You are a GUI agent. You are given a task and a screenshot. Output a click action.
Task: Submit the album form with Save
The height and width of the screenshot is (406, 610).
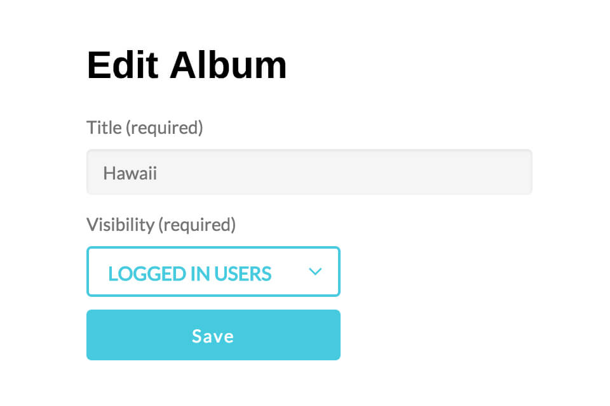pos(213,335)
